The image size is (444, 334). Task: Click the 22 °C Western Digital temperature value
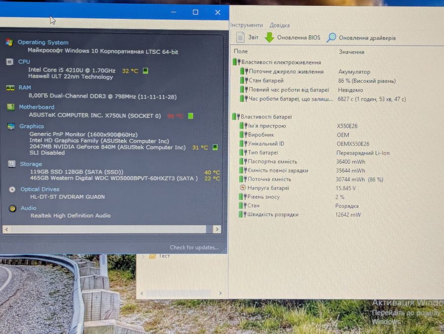tap(212, 179)
